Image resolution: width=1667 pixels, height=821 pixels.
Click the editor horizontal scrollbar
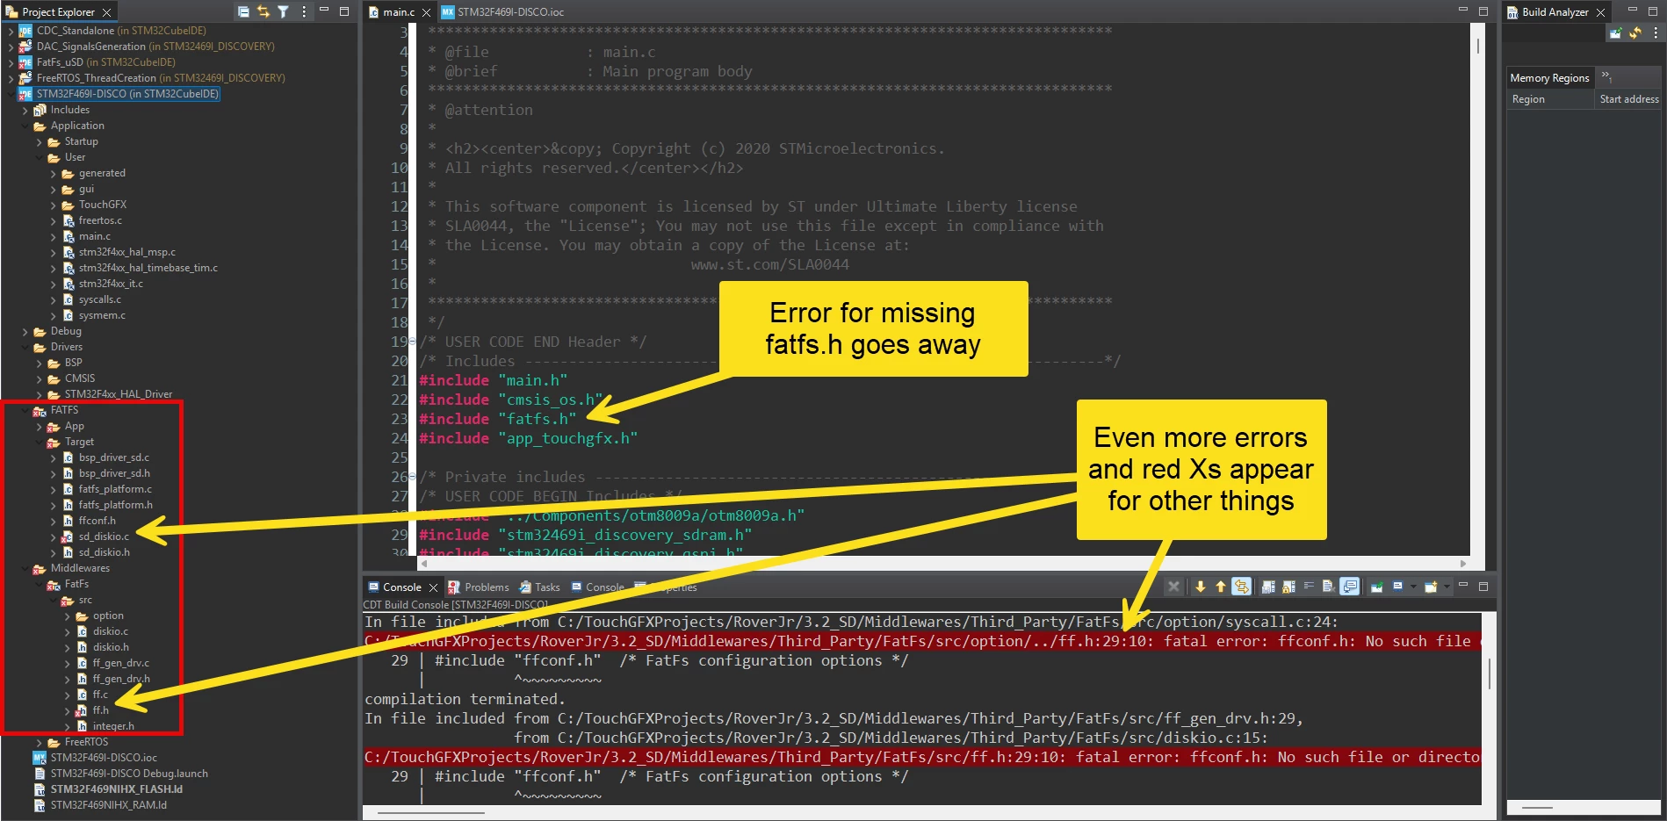tap(943, 563)
